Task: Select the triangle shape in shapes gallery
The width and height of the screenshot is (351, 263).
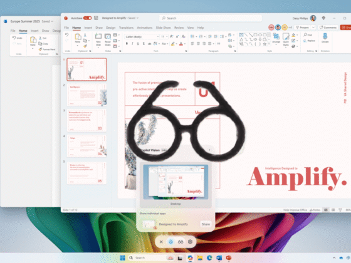Action: tap(241, 39)
